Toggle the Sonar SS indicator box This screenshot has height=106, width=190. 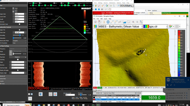[x=40, y=3]
